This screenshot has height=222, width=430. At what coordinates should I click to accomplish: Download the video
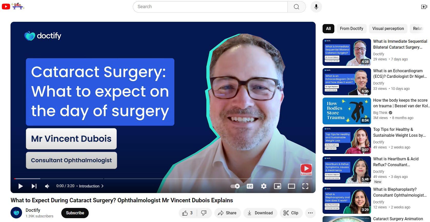point(260,213)
